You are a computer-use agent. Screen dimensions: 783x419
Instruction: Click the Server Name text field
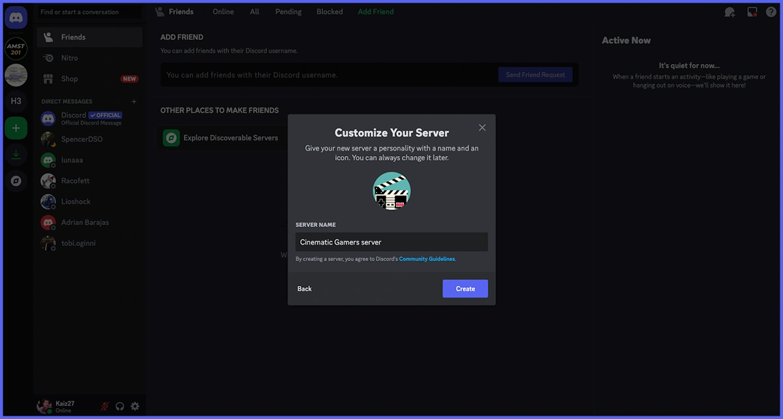coord(391,242)
